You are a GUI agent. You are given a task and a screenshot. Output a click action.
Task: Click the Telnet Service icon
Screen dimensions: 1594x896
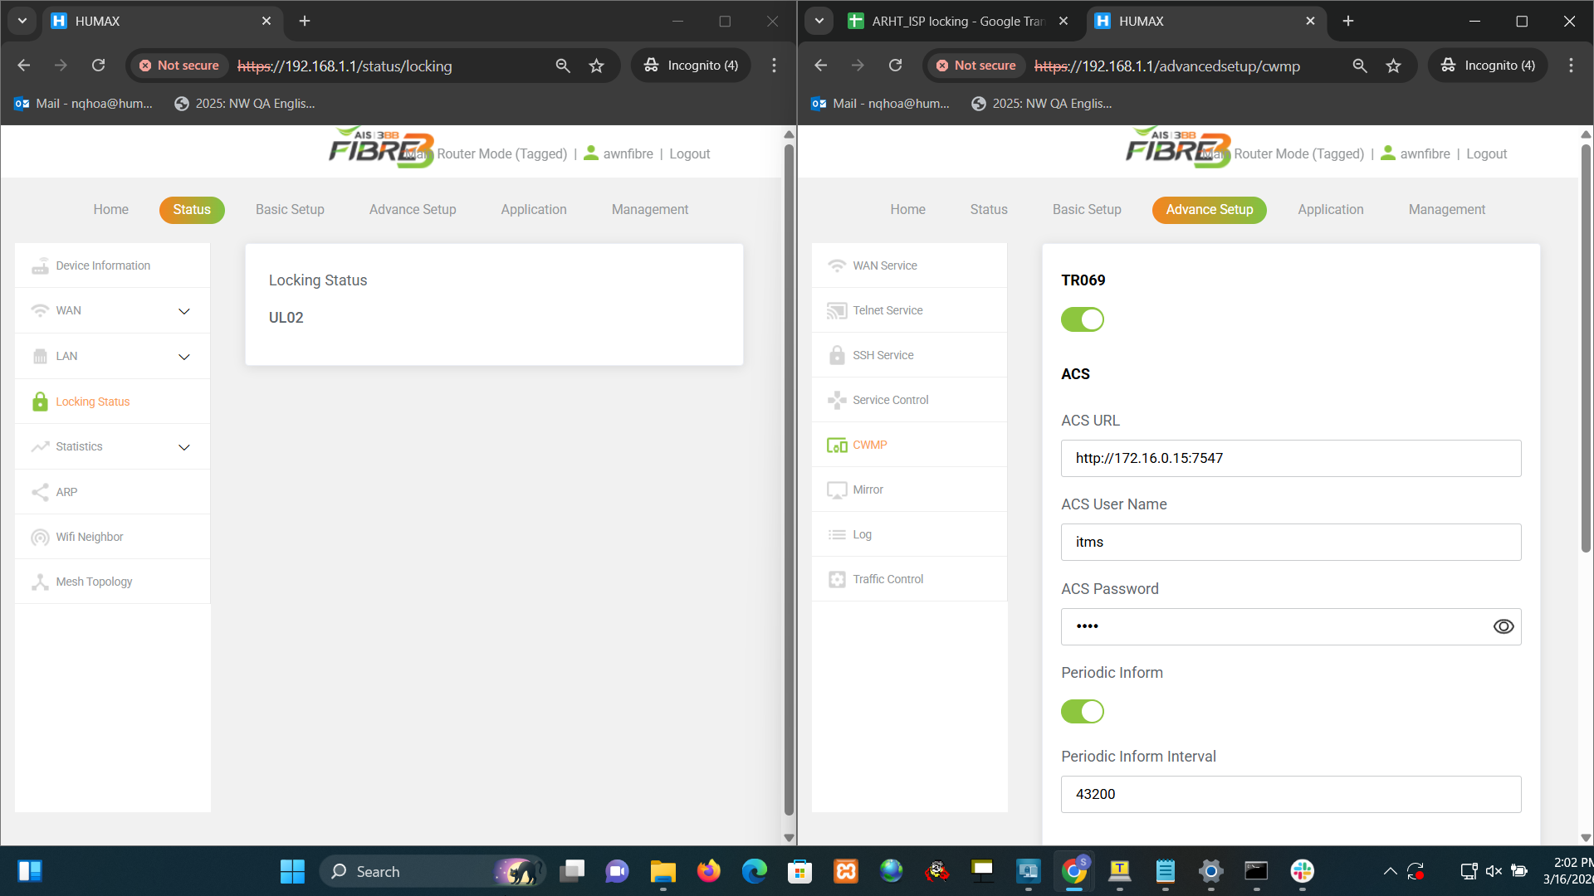pyautogui.click(x=837, y=310)
